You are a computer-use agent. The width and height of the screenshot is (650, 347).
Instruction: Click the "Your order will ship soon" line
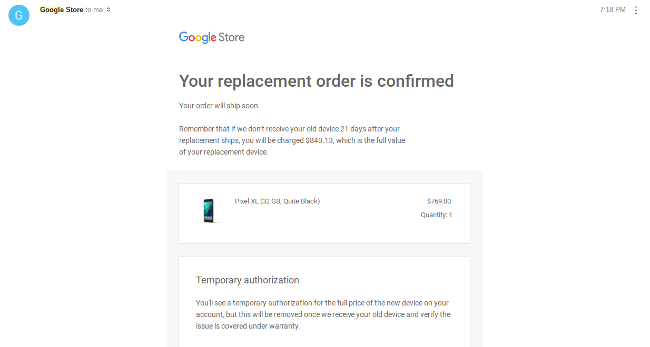pyautogui.click(x=219, y=106)
